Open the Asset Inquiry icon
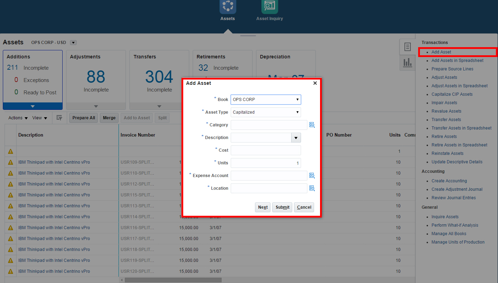498x283 pixels. [269, 6]
